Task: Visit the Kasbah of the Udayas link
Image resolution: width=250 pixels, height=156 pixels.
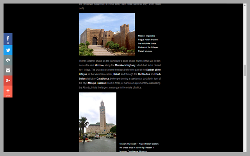Action: point(150,69)
